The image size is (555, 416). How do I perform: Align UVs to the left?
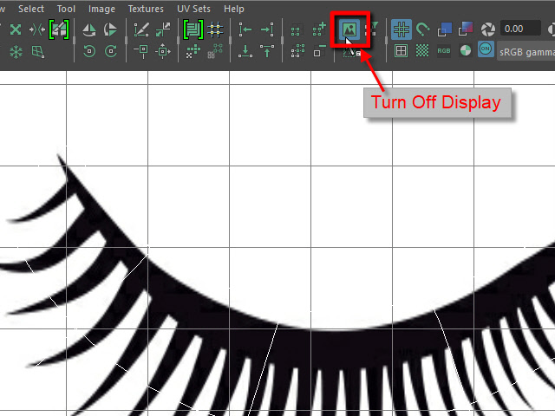[x=245, y=29]
